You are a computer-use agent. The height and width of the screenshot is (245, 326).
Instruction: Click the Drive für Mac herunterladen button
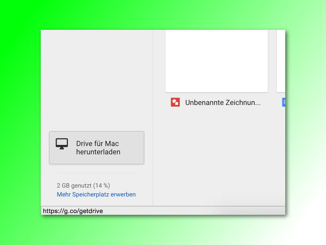(97, 148)
